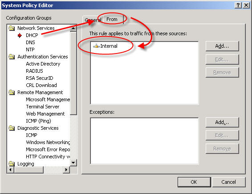Click Remove button for traffic sources
This screenshot has height=194, width=252.
(222, 72)
